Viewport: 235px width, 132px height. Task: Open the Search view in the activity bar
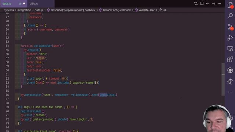[x=230, y=16]
